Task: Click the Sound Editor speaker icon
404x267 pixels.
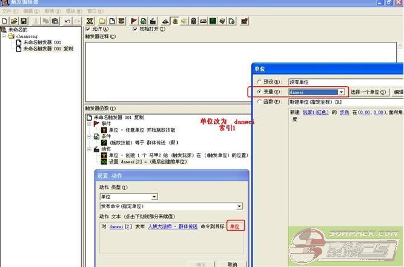Action: tap(184, 21)
